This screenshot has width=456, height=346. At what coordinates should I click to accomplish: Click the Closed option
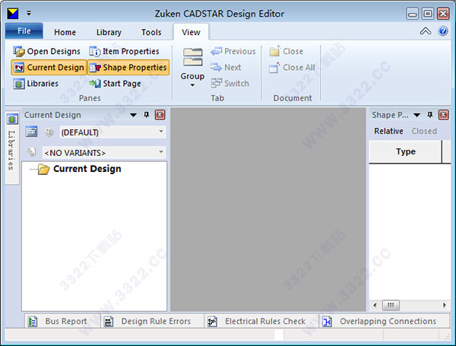[x=424, y=132]
